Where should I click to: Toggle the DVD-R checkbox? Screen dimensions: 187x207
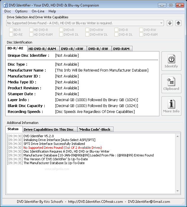point(116,30)
